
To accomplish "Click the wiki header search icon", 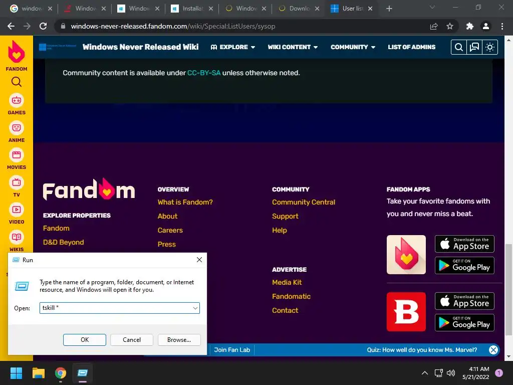I will (459, 47).
